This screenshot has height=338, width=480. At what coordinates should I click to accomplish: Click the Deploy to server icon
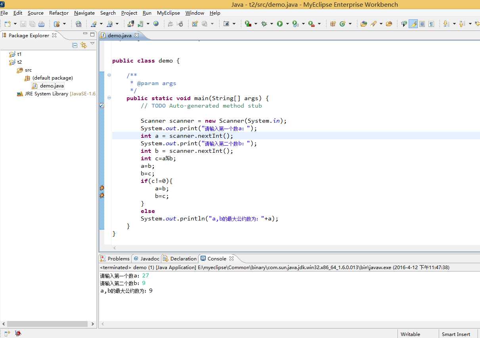[131, 24]
